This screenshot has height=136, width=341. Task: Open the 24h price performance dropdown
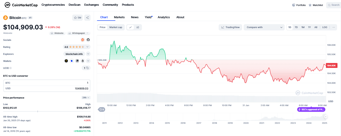[86, 98]
